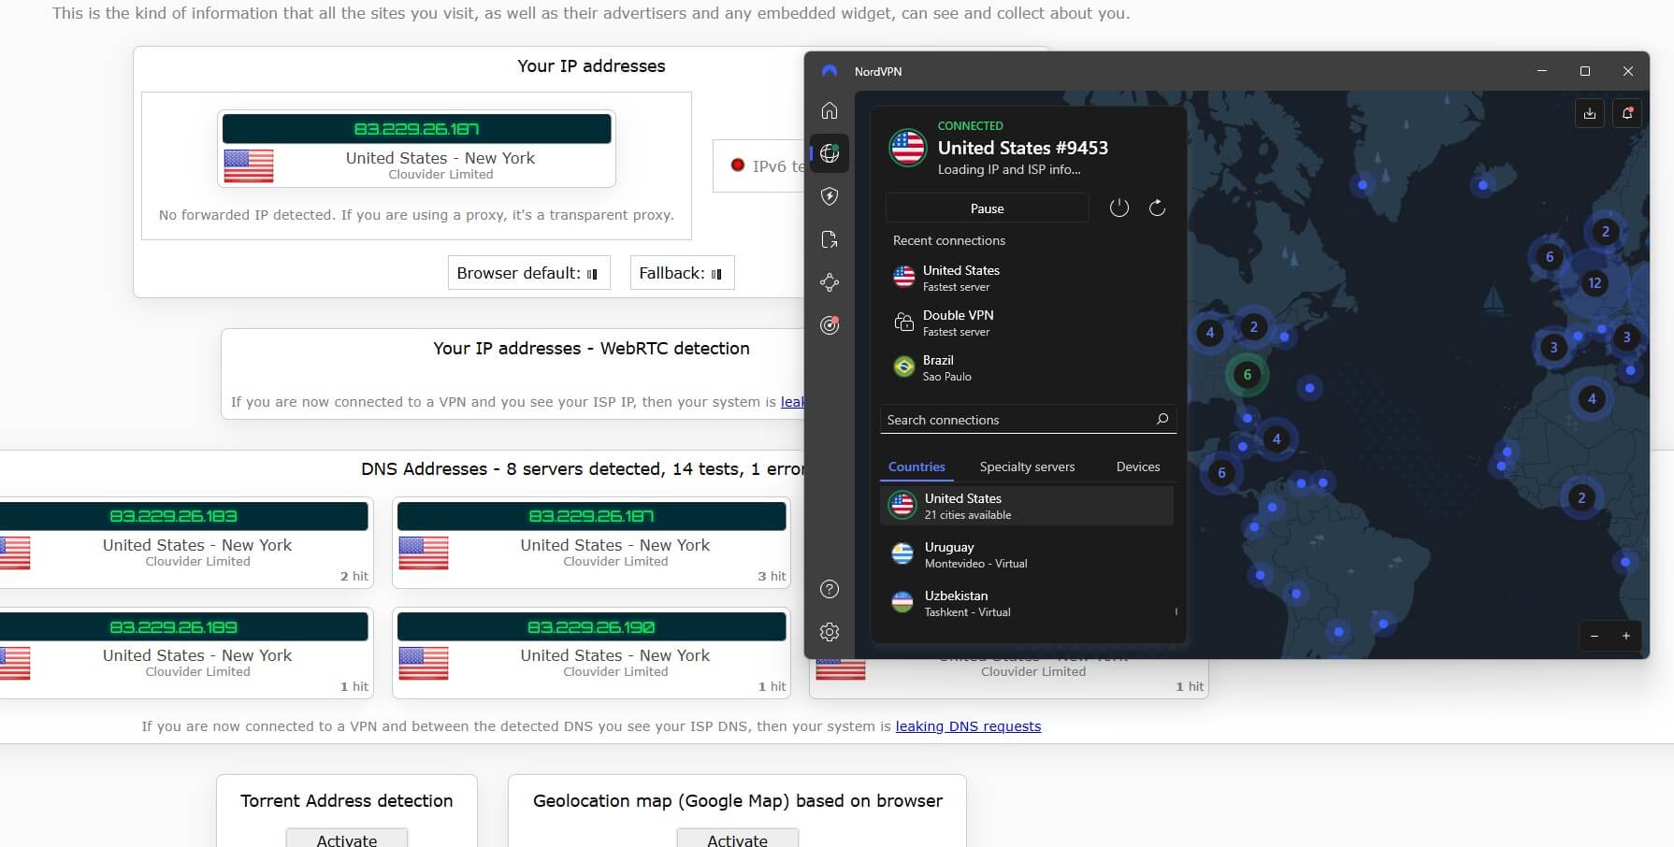Pause the VPN connection
Screen dimensions: 1674x847
pos(987,208)
